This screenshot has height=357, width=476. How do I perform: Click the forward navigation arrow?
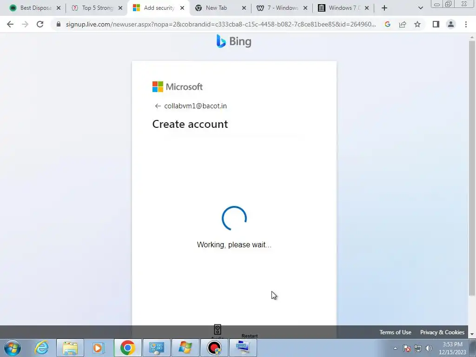pos(25,24)
